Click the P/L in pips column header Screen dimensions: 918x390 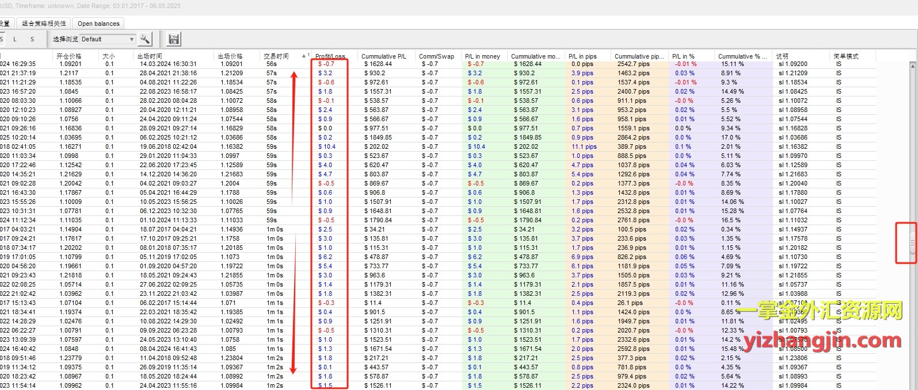[x=582, y=56]
